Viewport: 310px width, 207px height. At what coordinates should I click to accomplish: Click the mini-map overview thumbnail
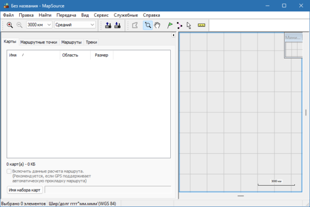[294, 50]
